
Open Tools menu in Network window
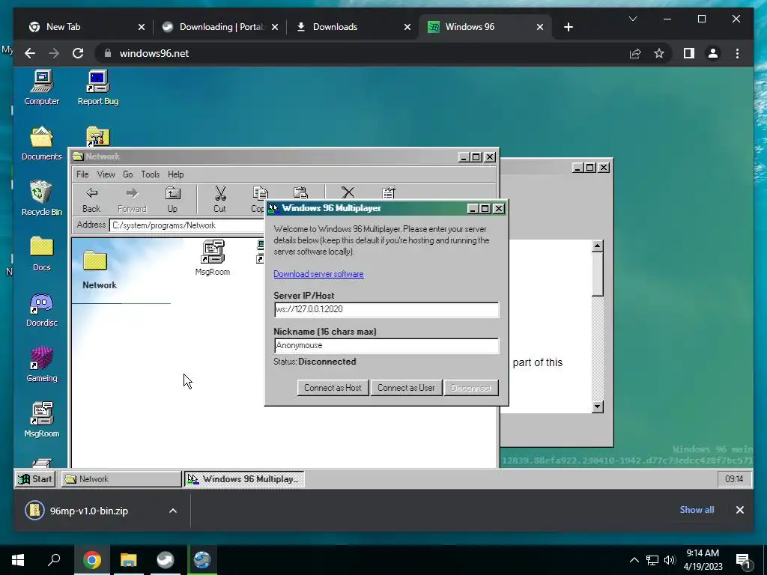point(150,174)
